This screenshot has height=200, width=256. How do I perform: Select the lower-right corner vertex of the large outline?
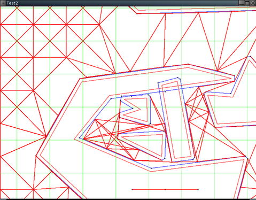pyautogui.click(x=246, y=156)
